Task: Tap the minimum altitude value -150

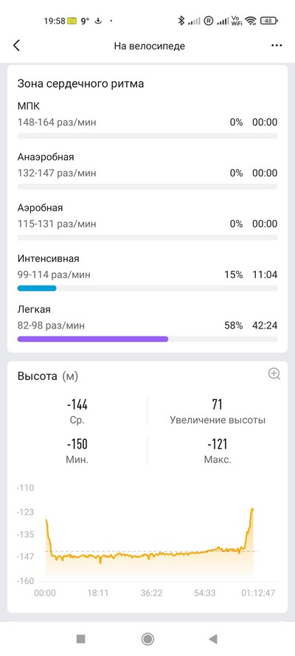Action: coord(77,444)
